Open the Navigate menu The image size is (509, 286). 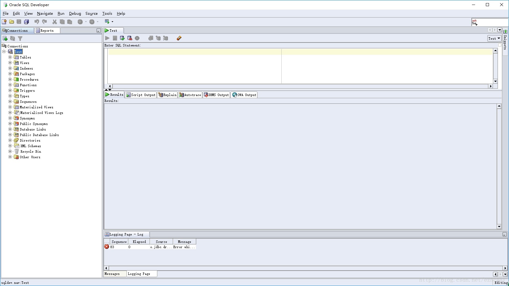point(45,14)
